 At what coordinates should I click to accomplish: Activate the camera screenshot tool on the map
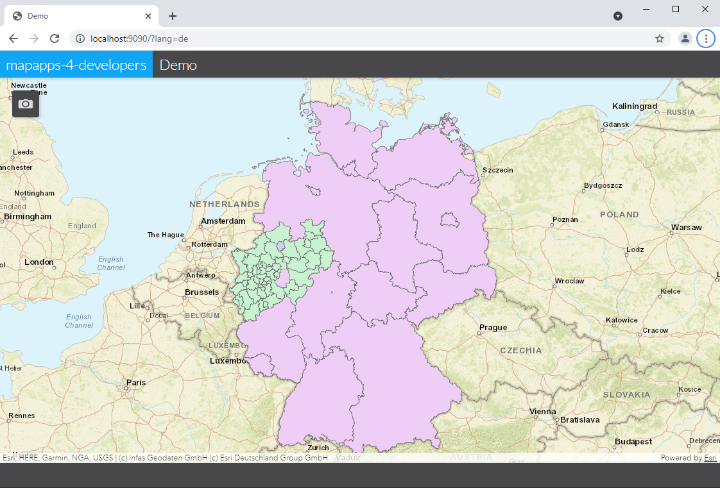pyautogui.click(x=25, y=103)
